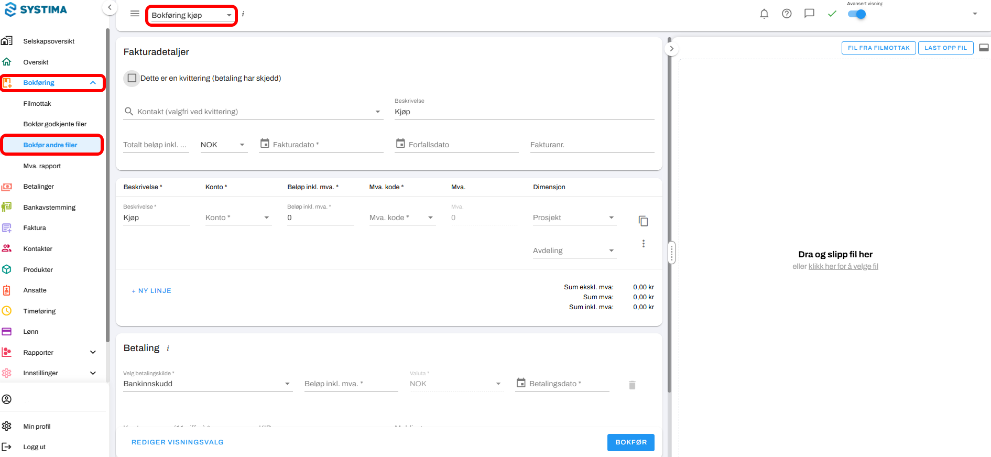This screenshot has width=991, height=457.
Task: Click info icon next to Bokføring kjøp
Action: coord(243,14)
